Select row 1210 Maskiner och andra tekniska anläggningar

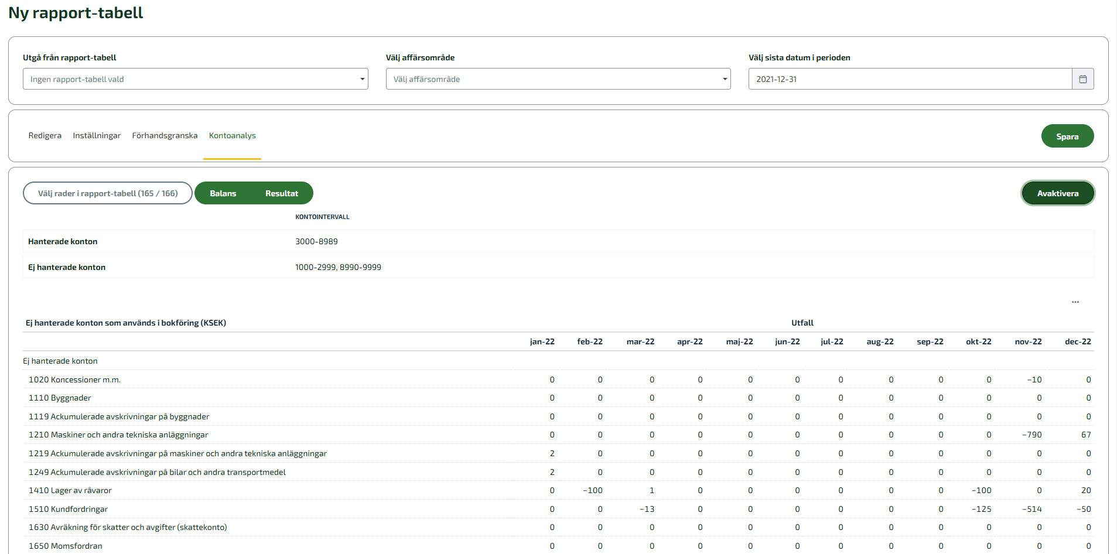(558, 435)
